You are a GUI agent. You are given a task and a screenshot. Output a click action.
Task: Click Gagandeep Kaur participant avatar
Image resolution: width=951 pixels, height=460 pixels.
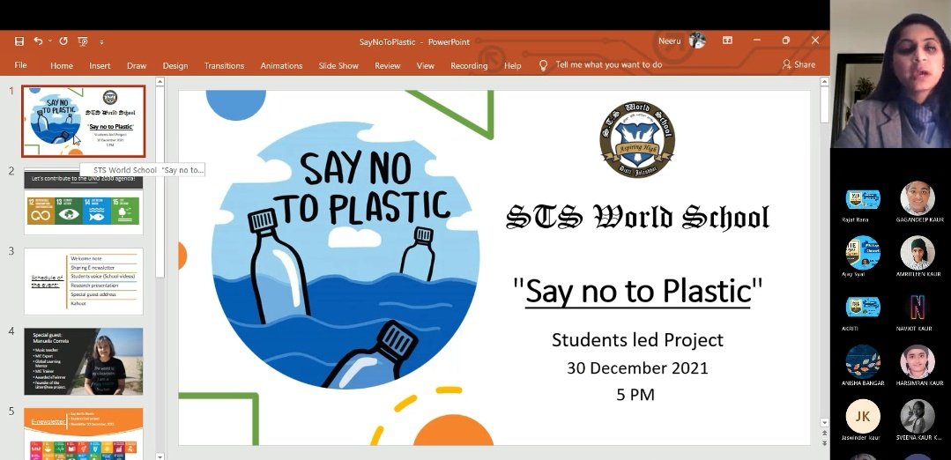coord(918,198)
